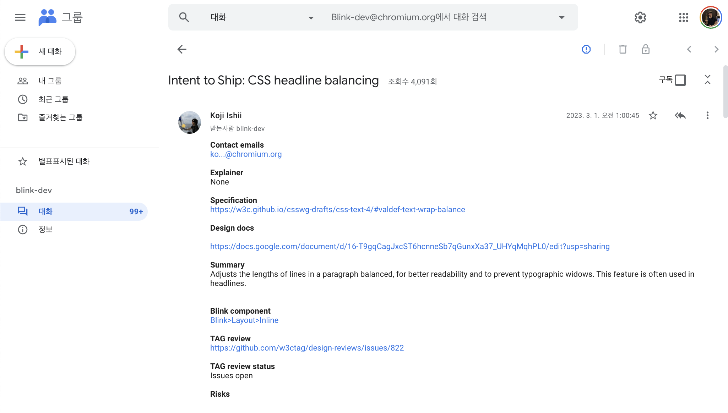Screen dimensions: 728x413
Task: Click the back arrow to conversation list
Action: coord(182,49)
